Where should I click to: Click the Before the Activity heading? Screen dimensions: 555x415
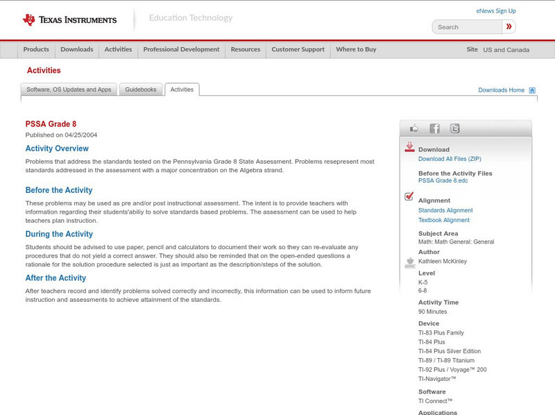tap(59, 190)
